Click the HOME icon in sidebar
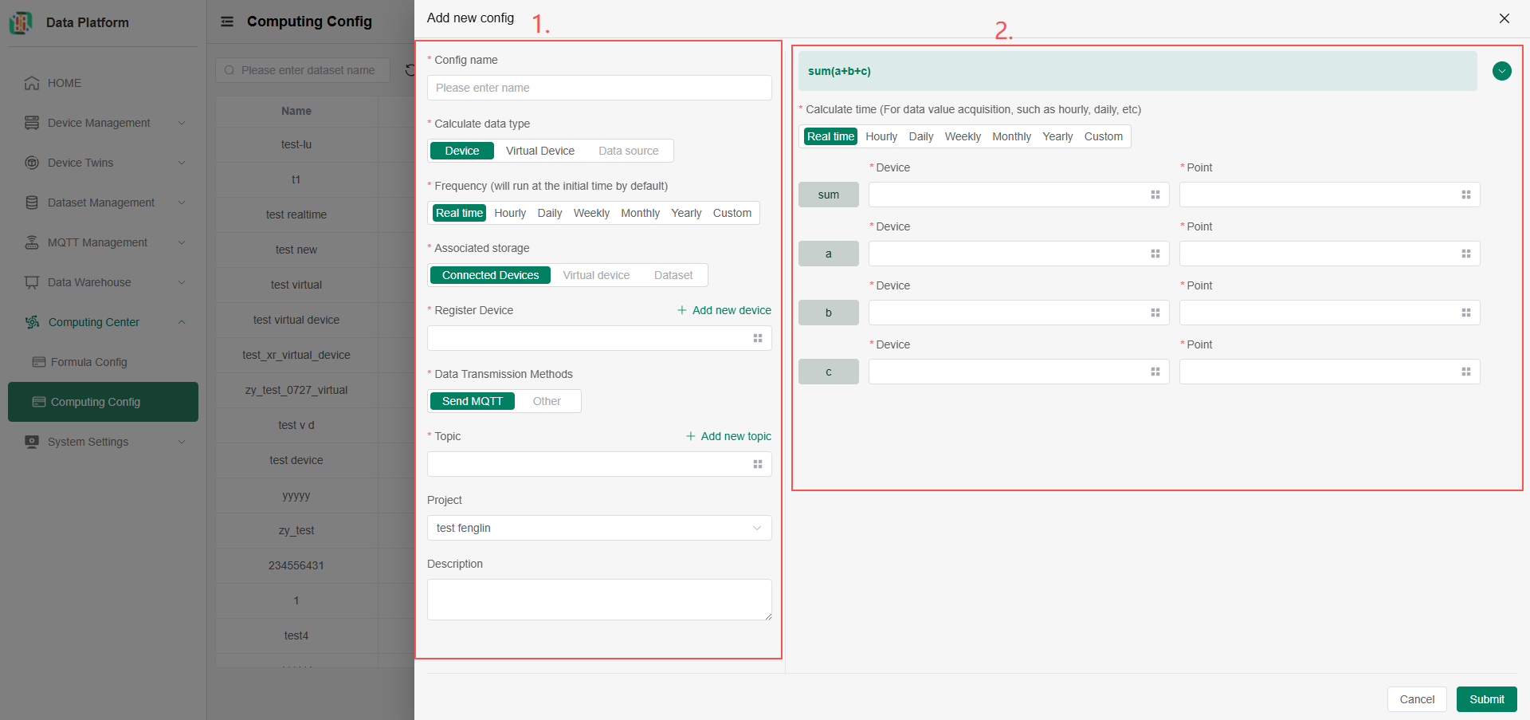 pos(32,83)
